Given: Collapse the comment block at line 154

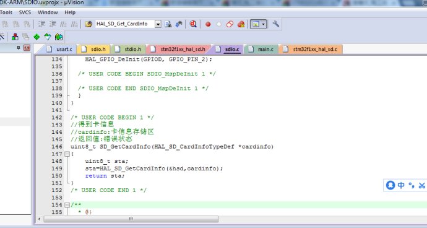Looking at the screenshot, I should pos(67,205).
